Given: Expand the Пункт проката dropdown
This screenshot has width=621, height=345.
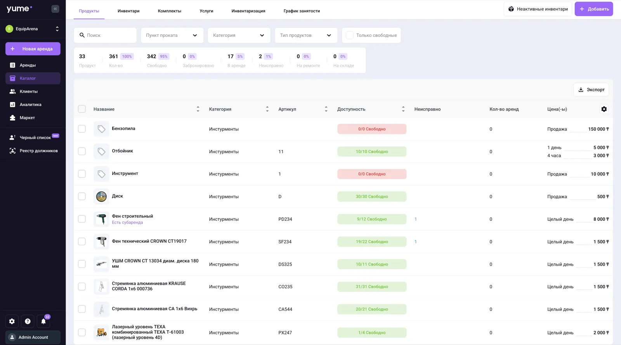Looking at the screenshot, I should point(172,35).
